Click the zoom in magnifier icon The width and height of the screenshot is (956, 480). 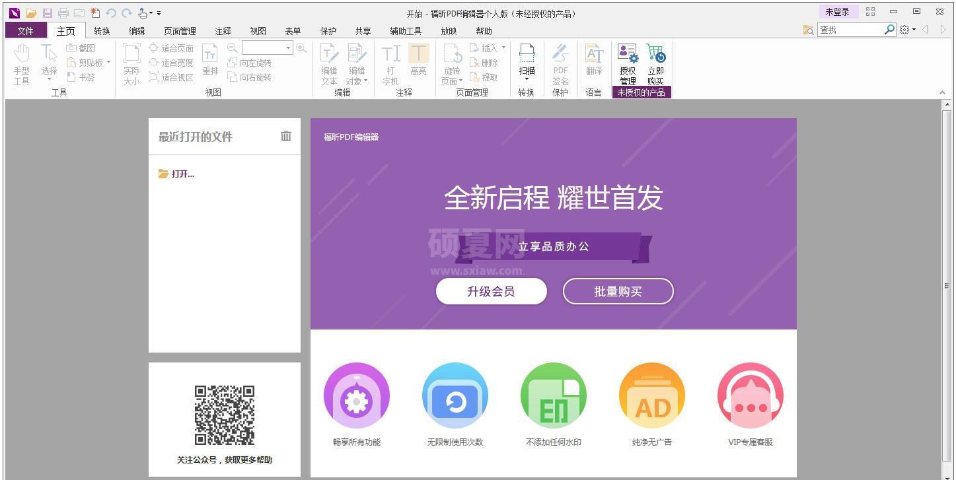click(301, 48)
